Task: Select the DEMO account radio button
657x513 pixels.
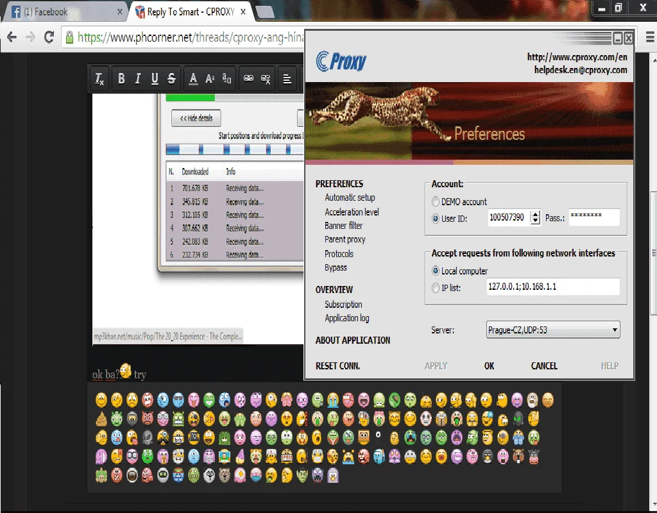Action: (436, 202)
